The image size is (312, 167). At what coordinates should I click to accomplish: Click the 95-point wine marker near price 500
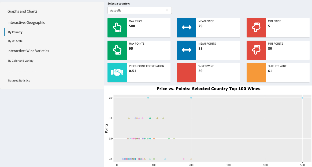[x=302, y=98]
